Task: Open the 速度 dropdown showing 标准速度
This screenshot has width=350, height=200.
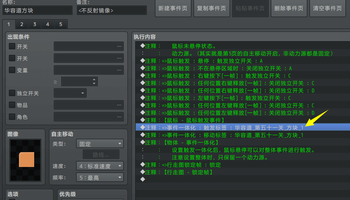Action: 100,166
